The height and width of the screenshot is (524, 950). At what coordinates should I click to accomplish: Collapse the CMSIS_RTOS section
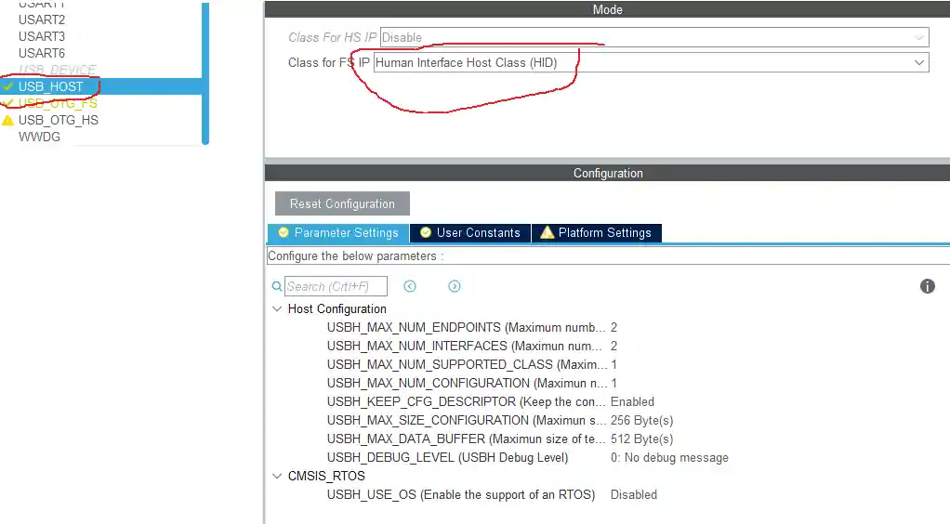[277, 476]
